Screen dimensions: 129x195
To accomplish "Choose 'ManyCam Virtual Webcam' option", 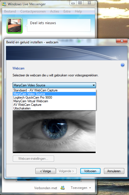I will point(54,101).
